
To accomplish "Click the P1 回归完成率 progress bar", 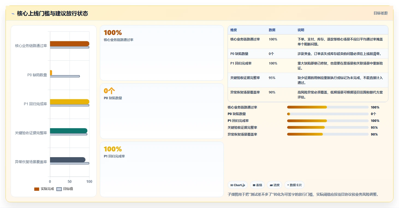I will (328, 121).
